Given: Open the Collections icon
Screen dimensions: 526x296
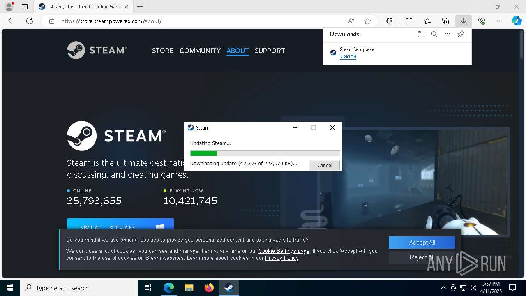Looking at the screenshot, I should point(445,21).
